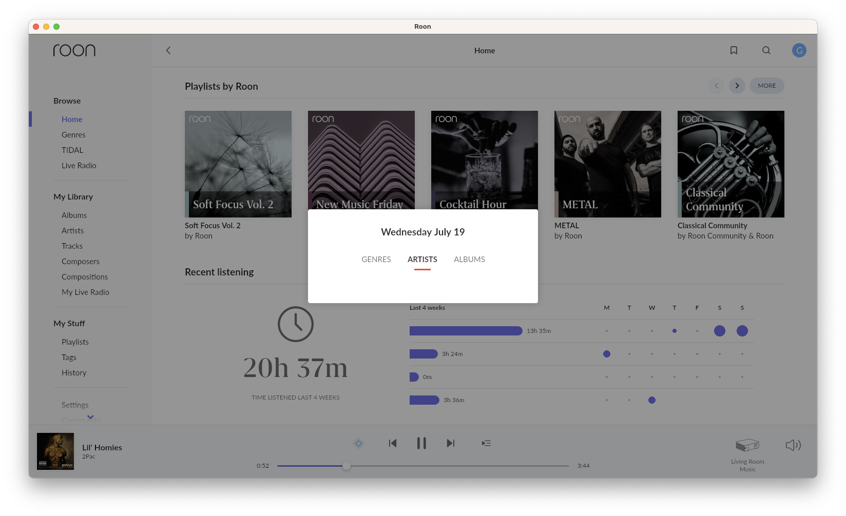Click the large Sunday dot in first week
This screenshot has width=846, height=516.
(742, 331)
